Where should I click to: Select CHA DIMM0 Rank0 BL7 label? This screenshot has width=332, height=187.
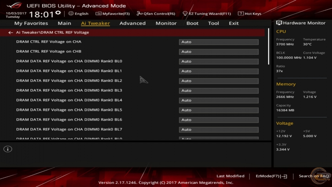pyautogui.click(x=69, y=129)
